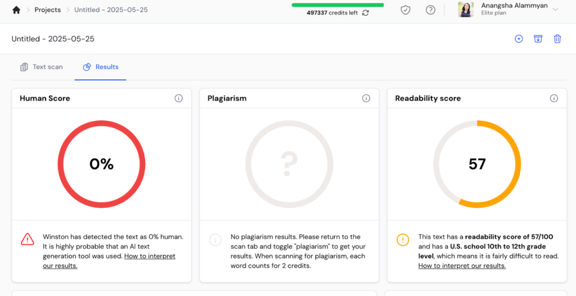The height and width of the screenshot is (296, 576).
Task: Click the home icon in breadcrumb
Action: pos(16,10)
